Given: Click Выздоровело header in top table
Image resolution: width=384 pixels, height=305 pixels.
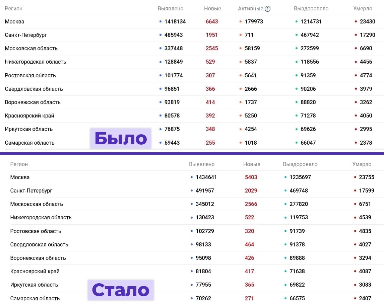Looking at the screenshot, I should tap(311, 9).
